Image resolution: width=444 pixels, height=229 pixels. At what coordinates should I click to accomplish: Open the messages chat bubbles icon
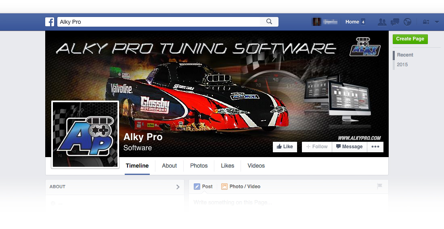point(395,22)
